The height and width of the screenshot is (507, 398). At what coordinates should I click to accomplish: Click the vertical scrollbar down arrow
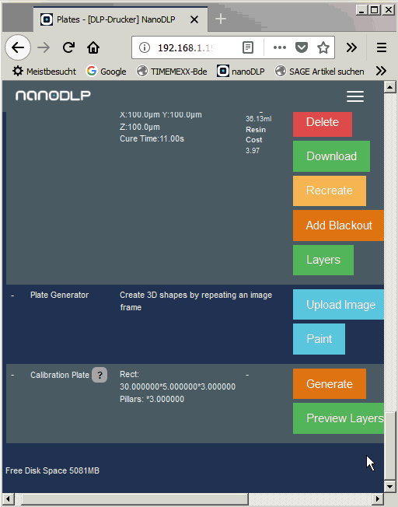(x=389, y=486)
